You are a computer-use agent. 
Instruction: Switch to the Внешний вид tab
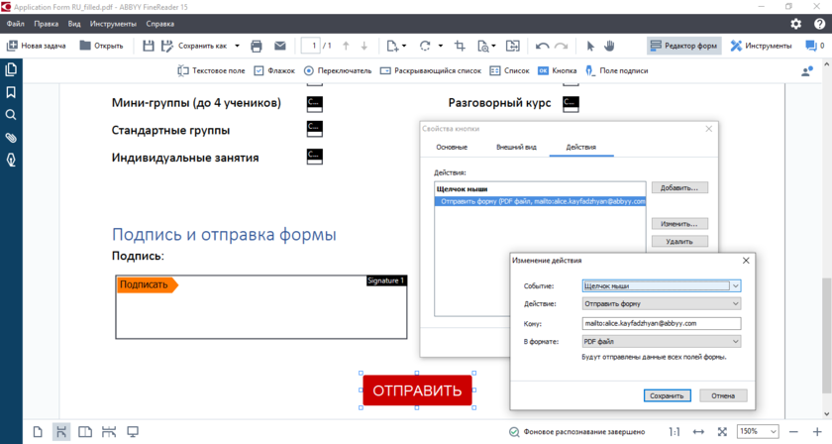pyautogui.click(x=516, y=147)
